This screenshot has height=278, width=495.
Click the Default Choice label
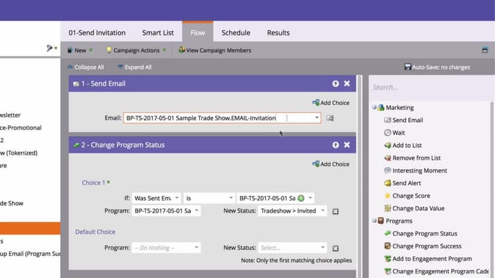click(x=95, y=232)
